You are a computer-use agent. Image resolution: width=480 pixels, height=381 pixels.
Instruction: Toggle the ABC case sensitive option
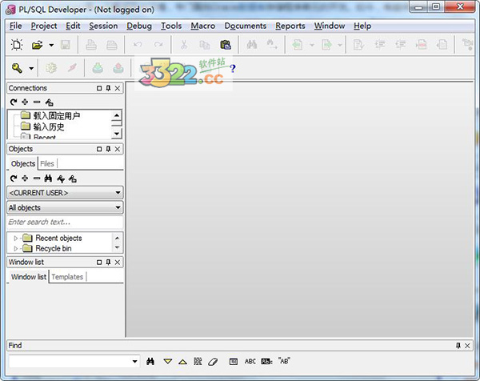pyautogui.click(x=250, y=362)
